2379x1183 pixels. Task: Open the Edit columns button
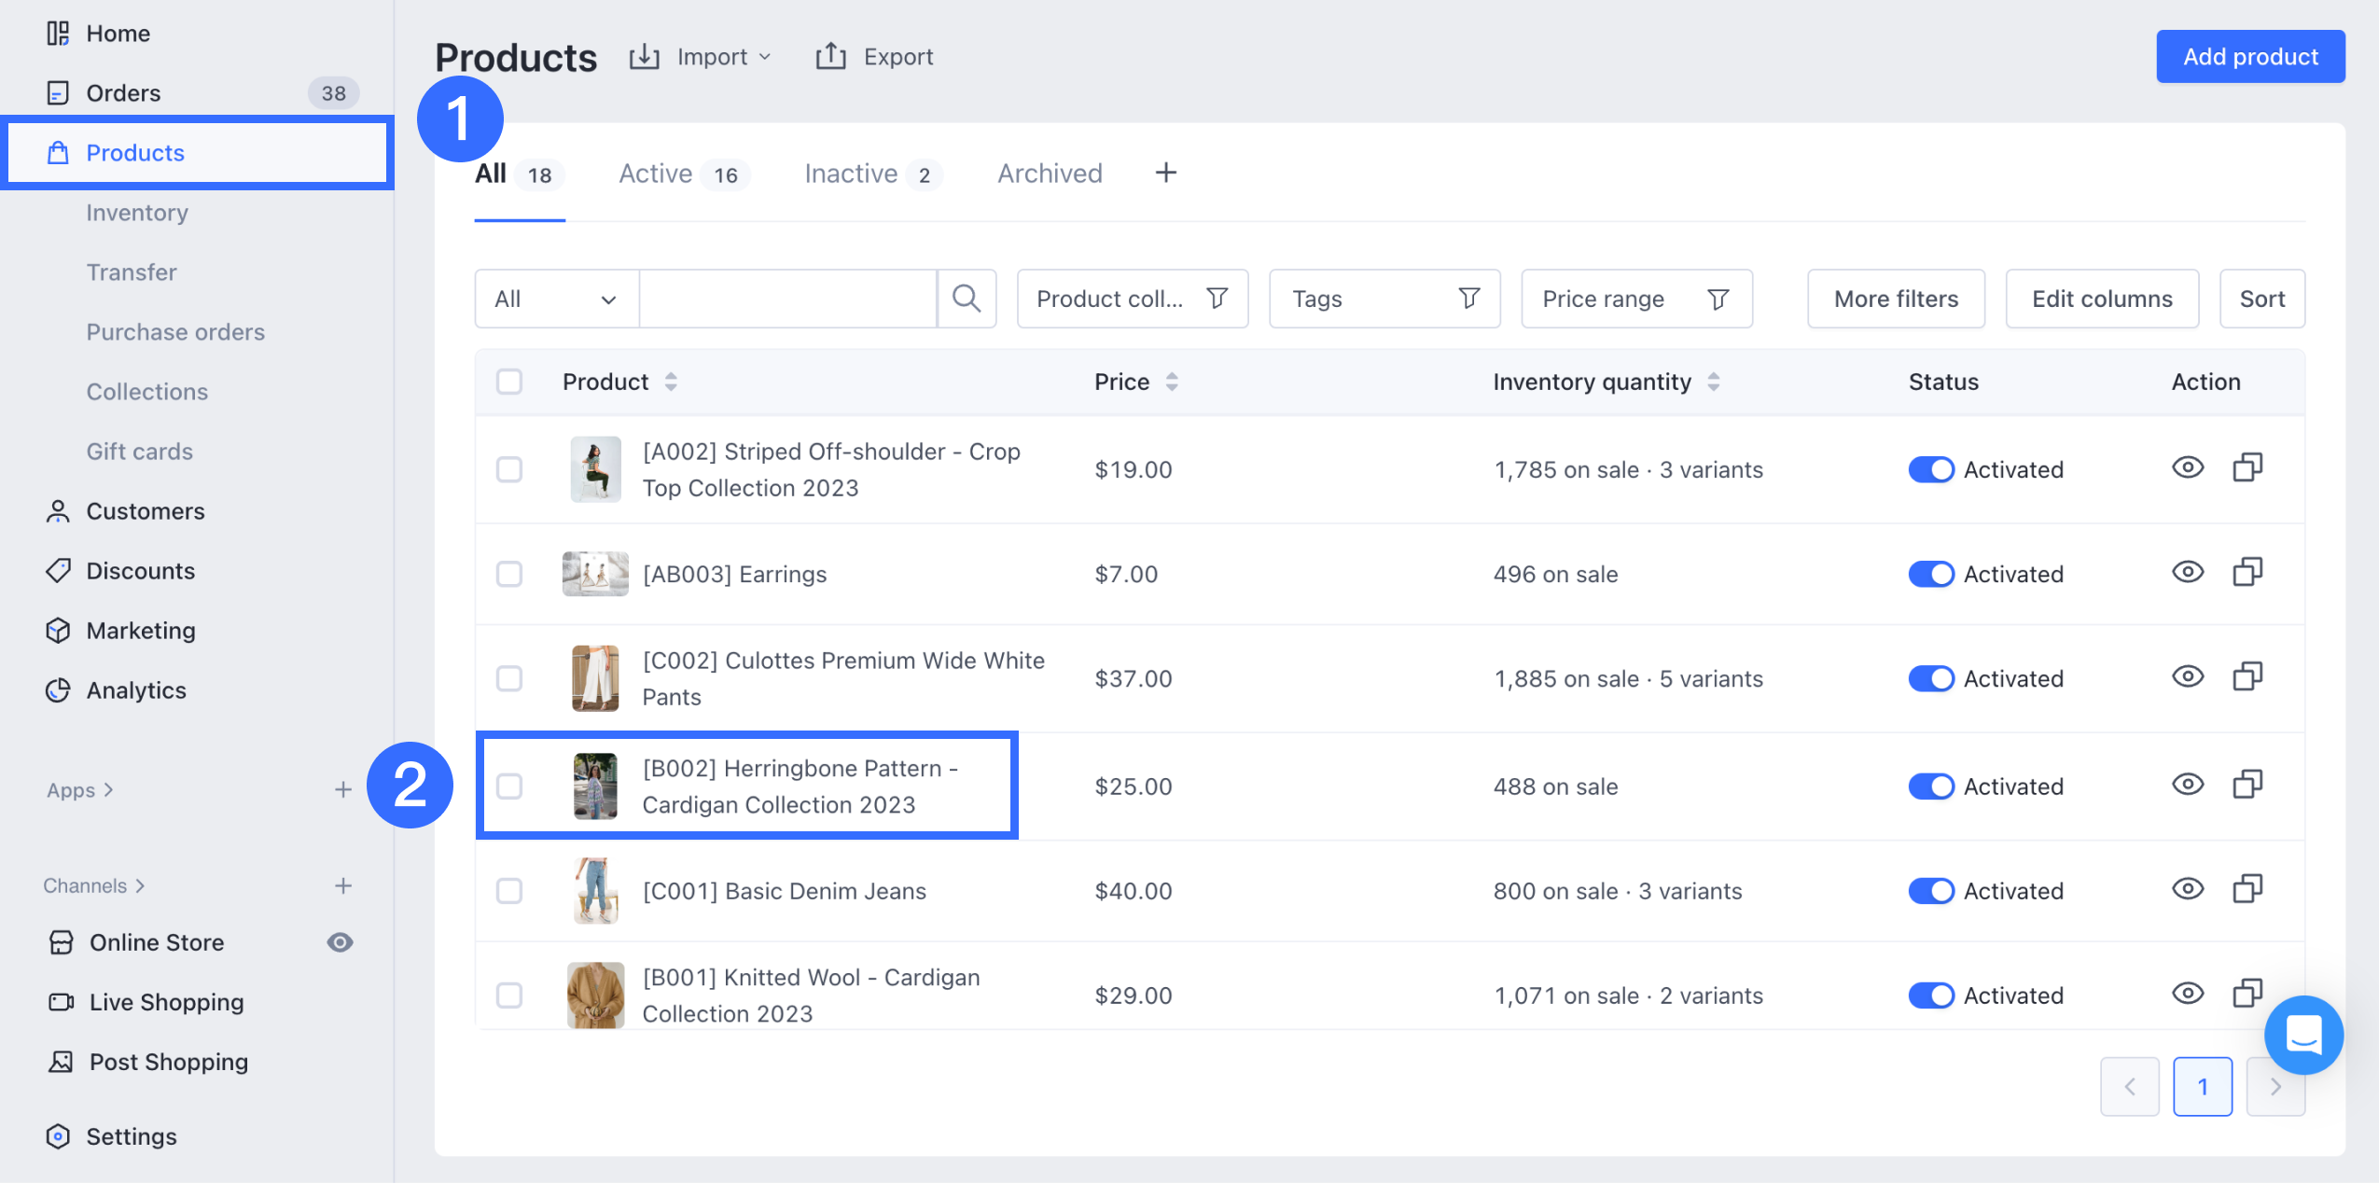click(x=2101, y=299)
